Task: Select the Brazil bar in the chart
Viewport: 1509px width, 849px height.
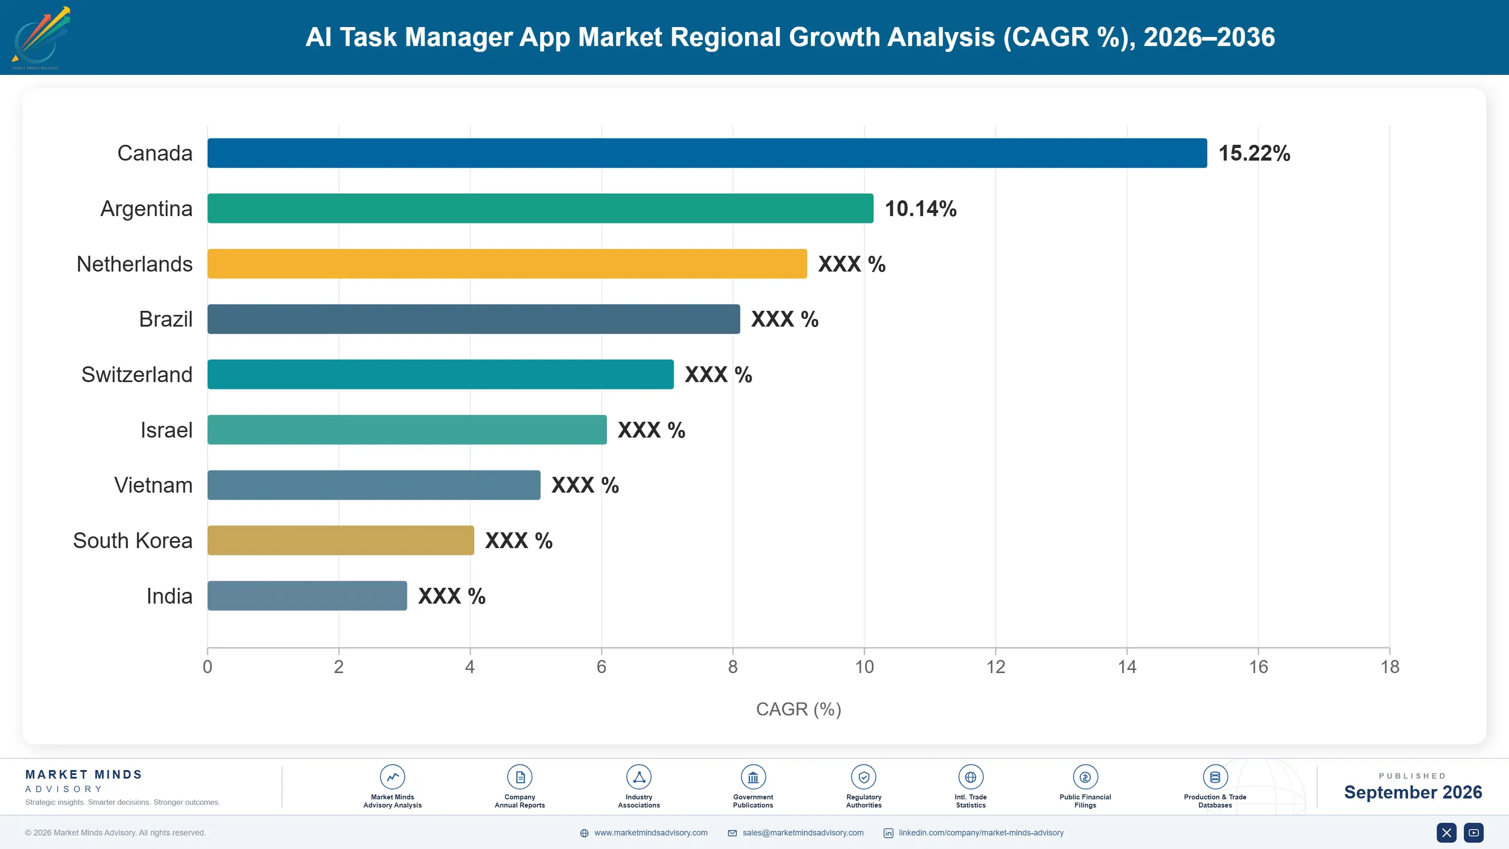Action: [474, 319]
